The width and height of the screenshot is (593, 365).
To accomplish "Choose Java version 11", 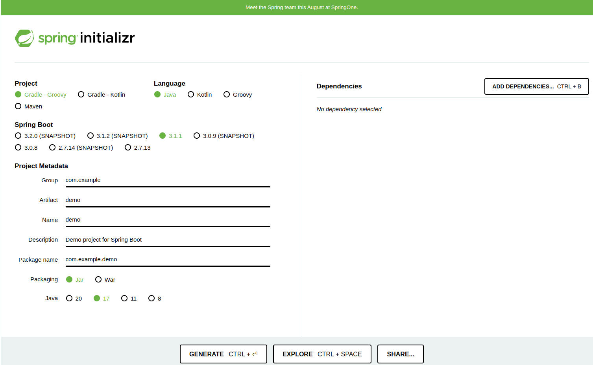I will [x=124, y=299].
